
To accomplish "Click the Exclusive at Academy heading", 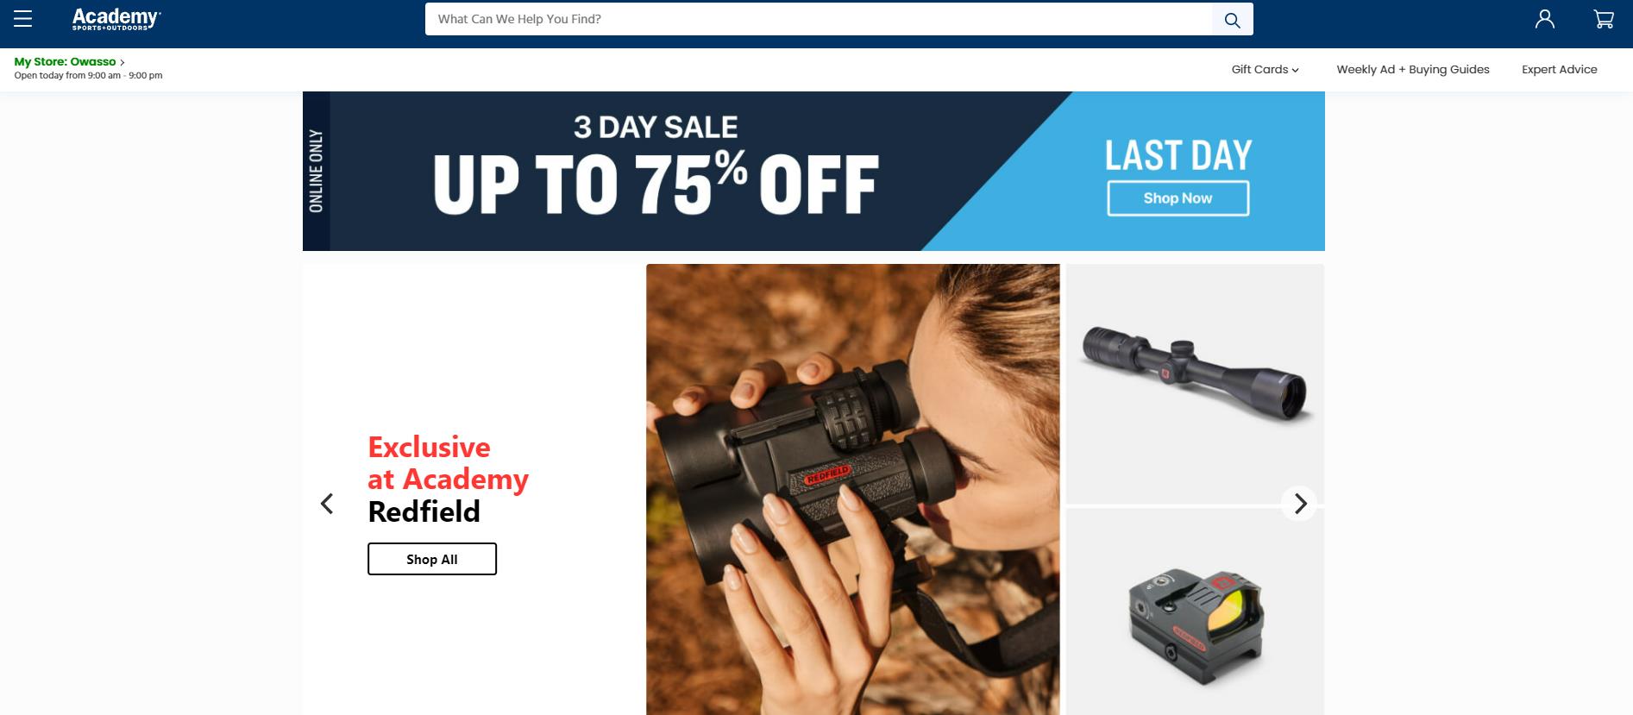I will (x=448, y=463).
